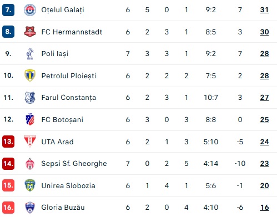Click the red rank 13 badge
Viewport: 277px width, 217px height.
8,142
